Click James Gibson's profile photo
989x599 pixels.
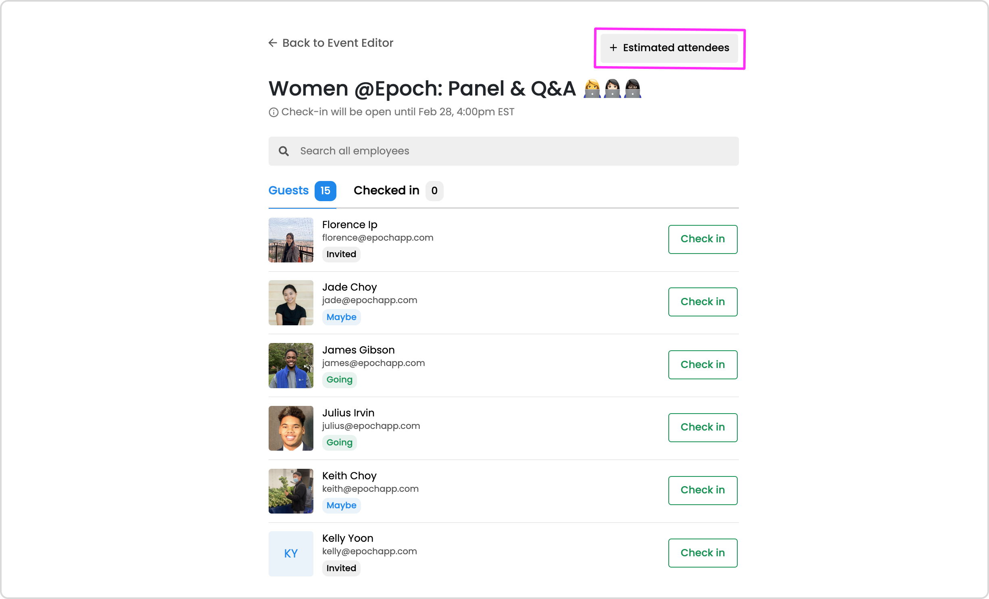(x=291, y=366)
